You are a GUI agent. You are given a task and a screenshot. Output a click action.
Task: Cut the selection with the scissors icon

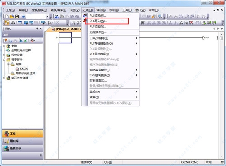click(x=56, y=17)
